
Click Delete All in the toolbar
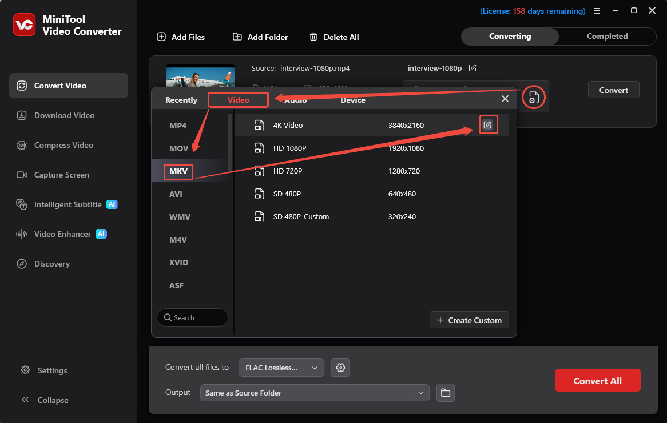point(334,37)
